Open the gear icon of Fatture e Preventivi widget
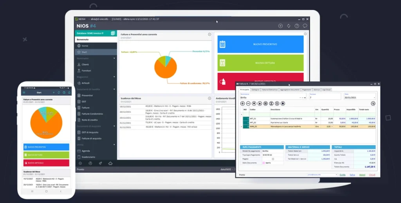 point(210,34)
